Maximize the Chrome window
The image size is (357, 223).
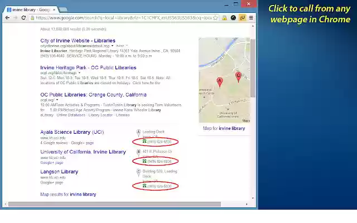point(236,4)
